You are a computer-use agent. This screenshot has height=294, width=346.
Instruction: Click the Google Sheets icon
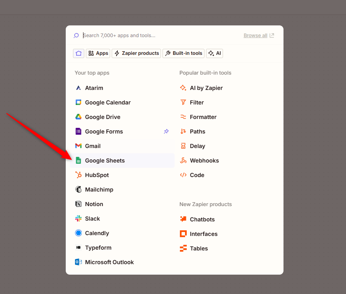[x=78, y=161]
